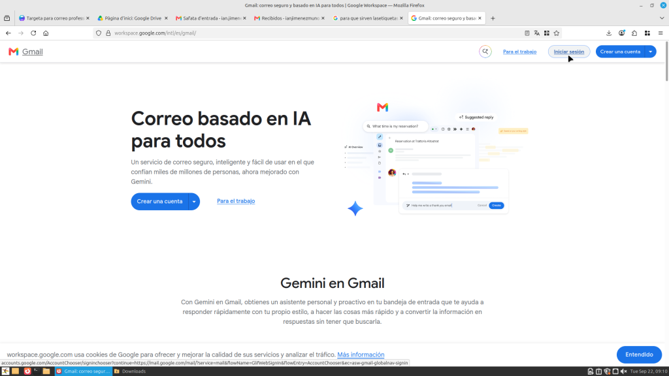Close the Google Drive tab
This screenshot has height=376, width=669.
click(x=166, y=18)
